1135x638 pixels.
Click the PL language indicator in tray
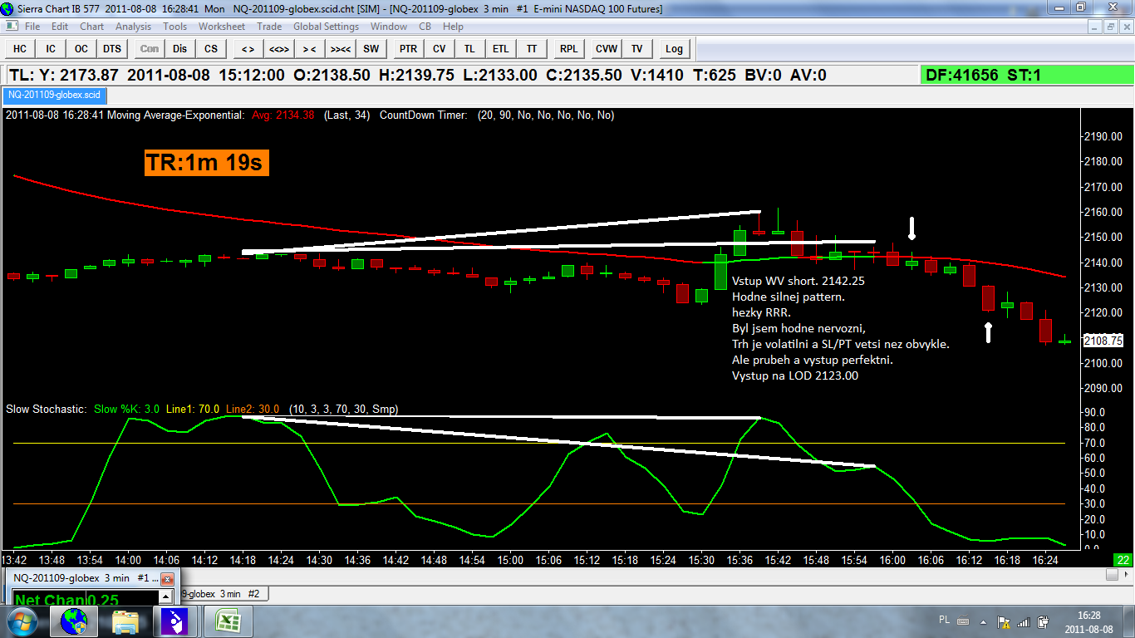(x=944, y=621)
